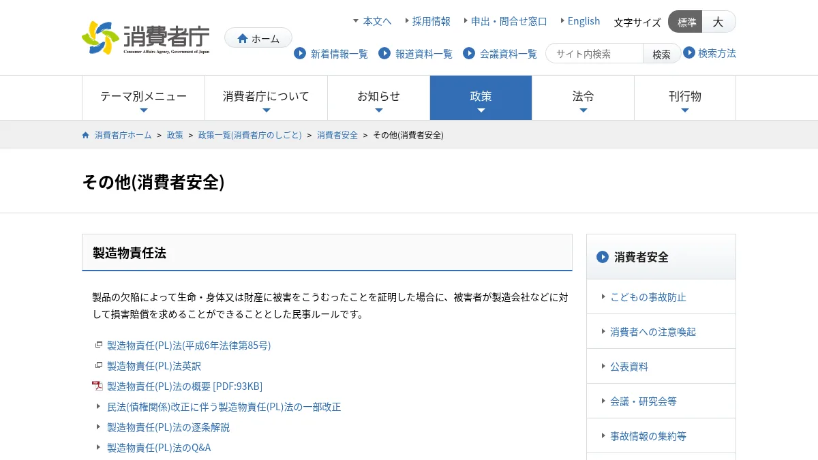
Task: Click the external-link icon beside 製造物責任(PL)法英訳
Action: point(99,366)
